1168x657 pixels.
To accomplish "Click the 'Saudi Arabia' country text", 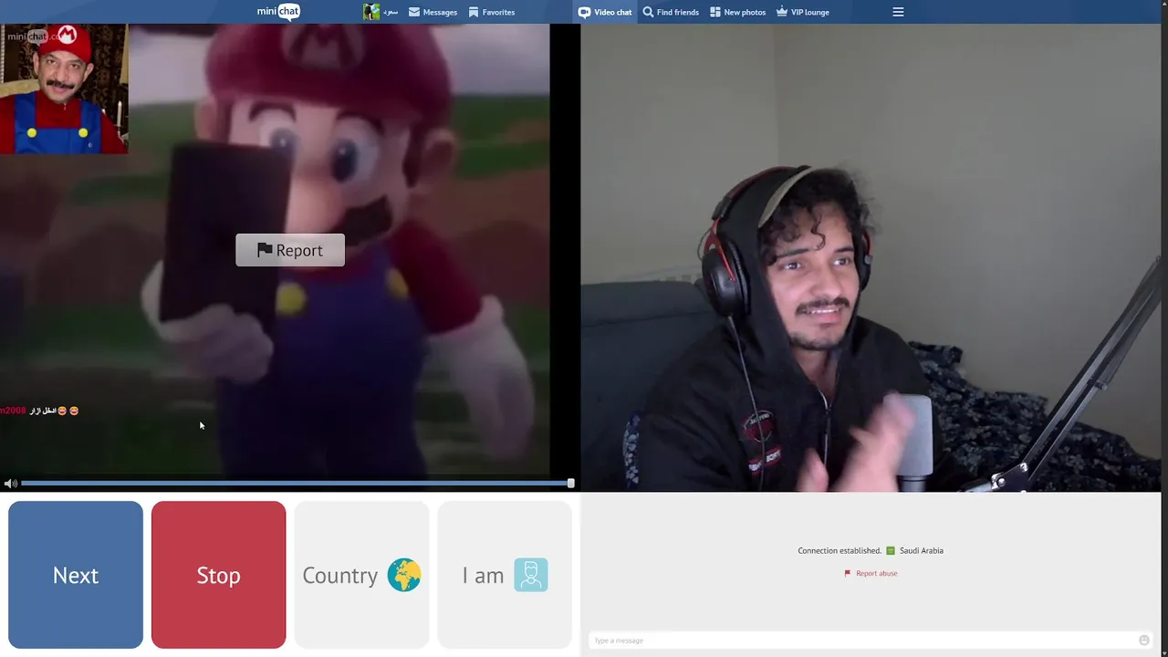I will (922, 550).
